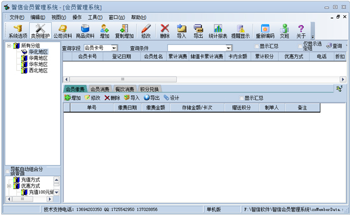Click 导入 in 会员缴费 sub-toolbar
The image size is (350, 215).
[132, 98]
